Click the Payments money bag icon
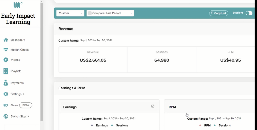This screenshot has width=257, height=130. (6, 83)
